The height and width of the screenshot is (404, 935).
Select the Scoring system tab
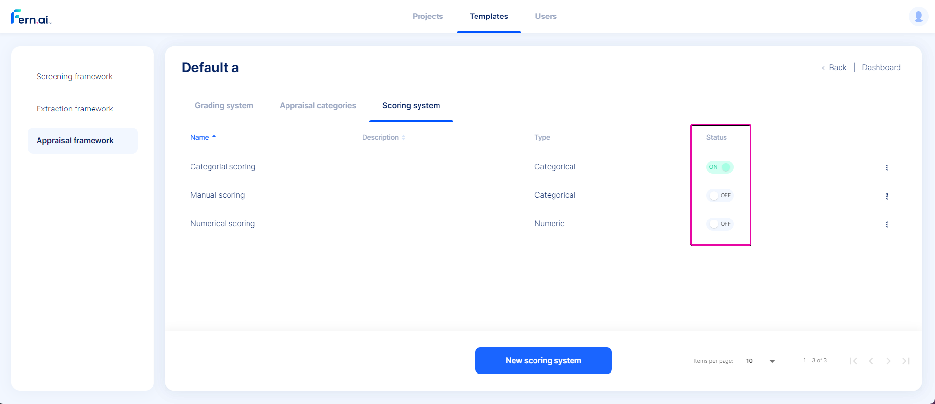click(411, 105)
